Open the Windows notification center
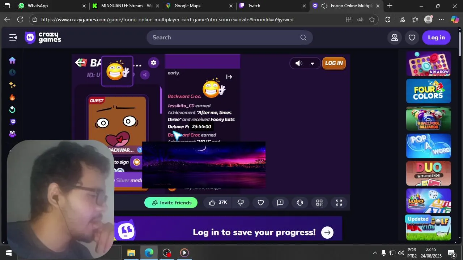 (451, 253)
